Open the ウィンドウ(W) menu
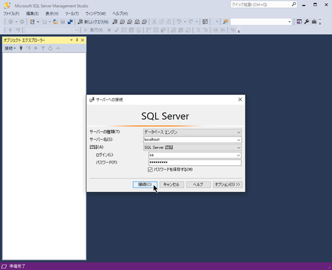The width and height of the screenshot is (332, 270). tap(95, 13)
